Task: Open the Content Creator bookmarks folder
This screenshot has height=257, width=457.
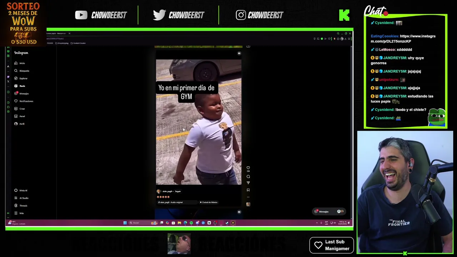Action: pyautogui.click(x=78, y=43)
